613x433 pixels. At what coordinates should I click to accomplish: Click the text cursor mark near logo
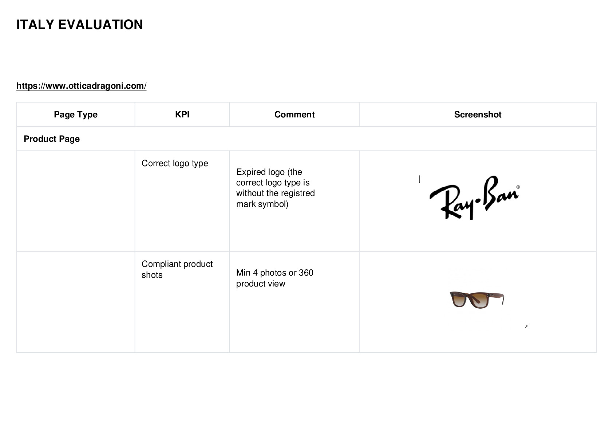click(420, 179)
